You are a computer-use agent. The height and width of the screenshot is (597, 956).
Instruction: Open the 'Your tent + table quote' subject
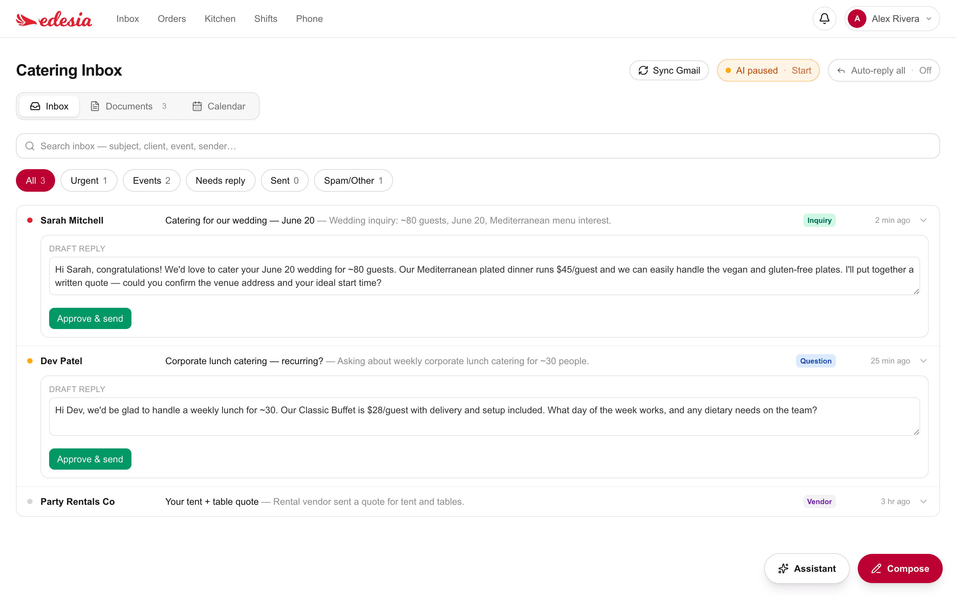pos(212,501)
